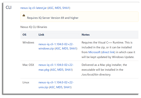Open ASC link in Mac OSX row
The image size is (141, 98).
click(53, 70)
